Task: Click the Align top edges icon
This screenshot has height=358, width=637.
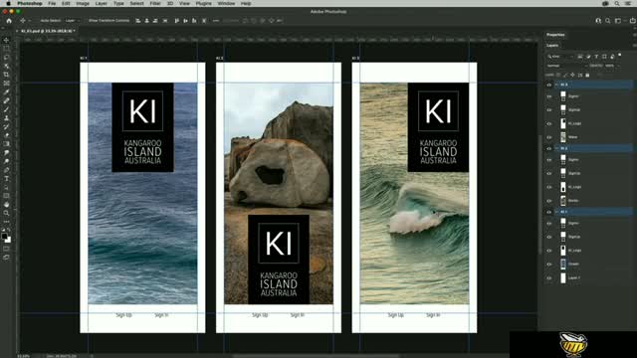Action: (x=177, y=21)
